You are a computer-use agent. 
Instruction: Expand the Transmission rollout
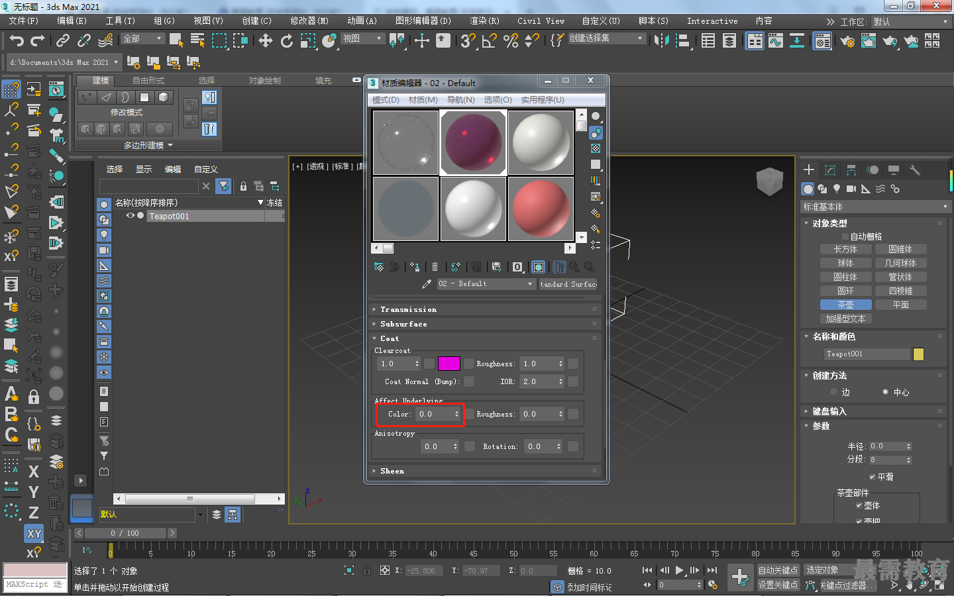[x=486, y=309]
